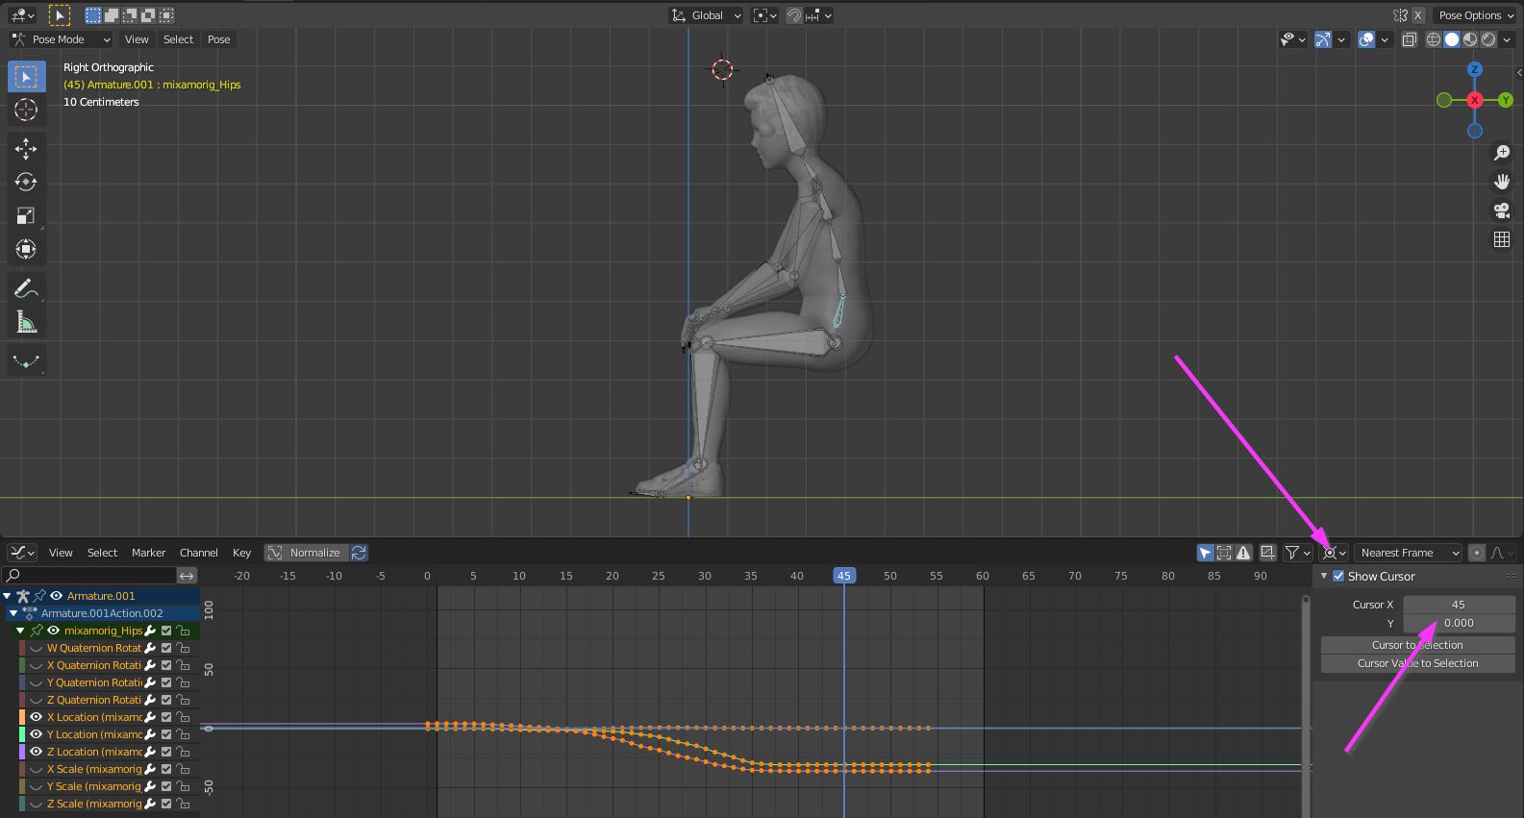Hide the X Location channel eye
Screen dimensions: 1524x818
tap(37, 717)
